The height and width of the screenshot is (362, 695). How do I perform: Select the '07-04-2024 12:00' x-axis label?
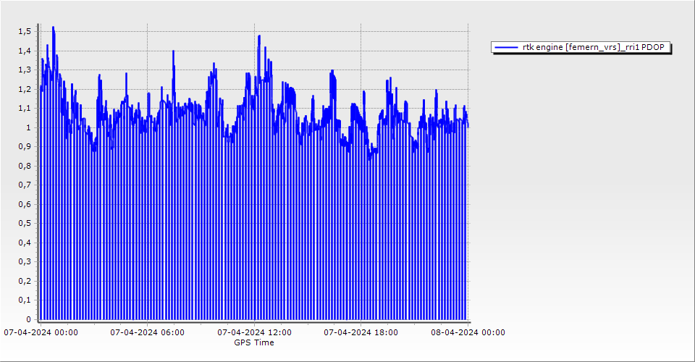[254, 333]
